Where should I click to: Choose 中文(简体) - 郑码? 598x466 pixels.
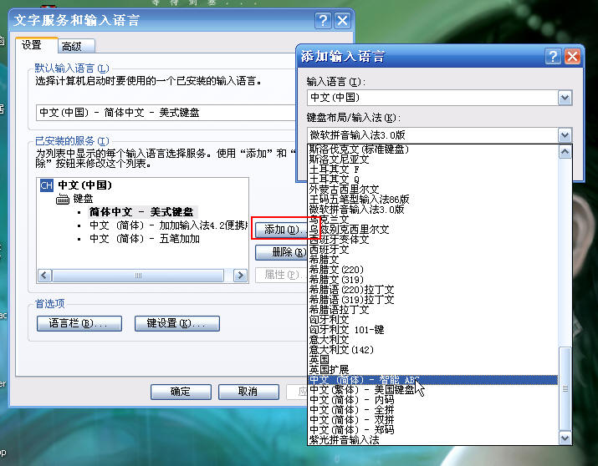tap(432, 430)
